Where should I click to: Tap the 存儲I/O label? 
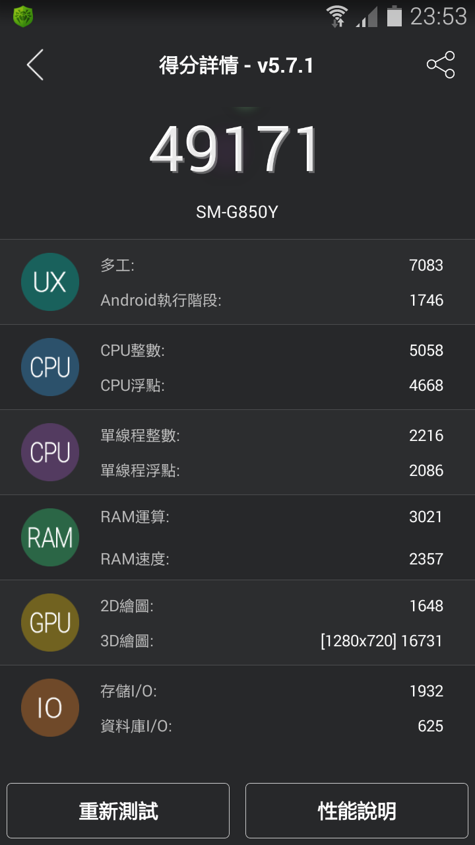tap(128, 691)
